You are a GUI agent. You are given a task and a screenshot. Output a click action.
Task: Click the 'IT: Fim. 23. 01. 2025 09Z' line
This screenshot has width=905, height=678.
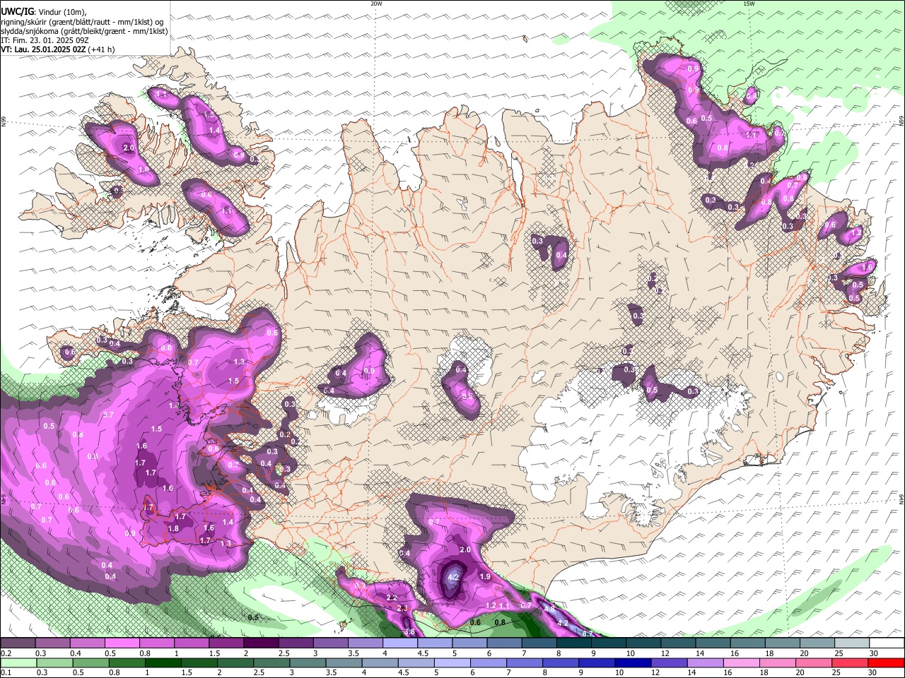click(x=45, y=40)
